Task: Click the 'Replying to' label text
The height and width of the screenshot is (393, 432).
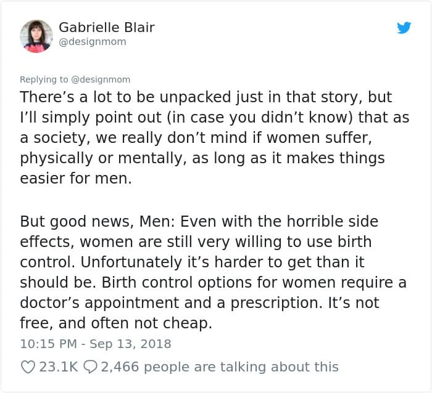Action: pyautogui.click(x=44, y=79)
